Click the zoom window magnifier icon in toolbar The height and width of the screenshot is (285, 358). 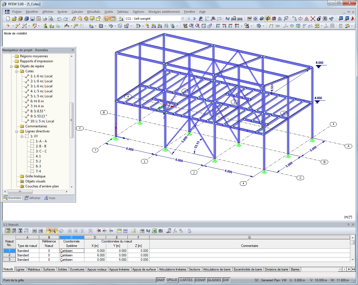pos(191,26)
